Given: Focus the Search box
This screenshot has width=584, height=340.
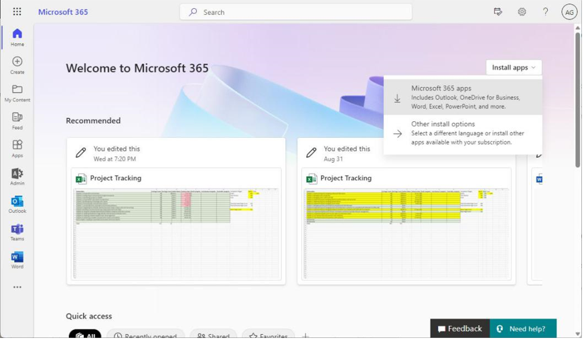Looking at the screenshot, I should click(296, 12).
